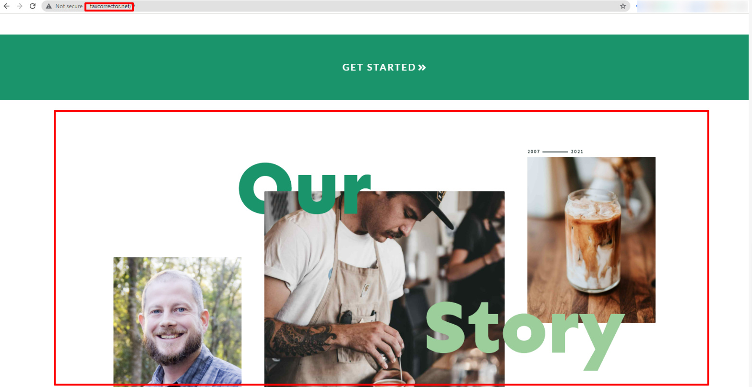The height and width of the screenshot is (387, 752).
Task: Bookmark this page with the star icon
Action: pyautogui.click(x=623, y=6)
